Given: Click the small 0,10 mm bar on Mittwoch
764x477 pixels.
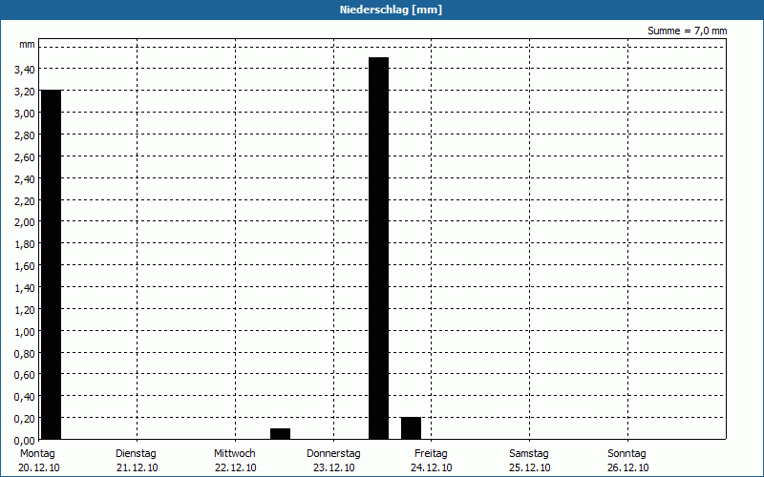Looking at the screenshot, I should pos(280,434).
